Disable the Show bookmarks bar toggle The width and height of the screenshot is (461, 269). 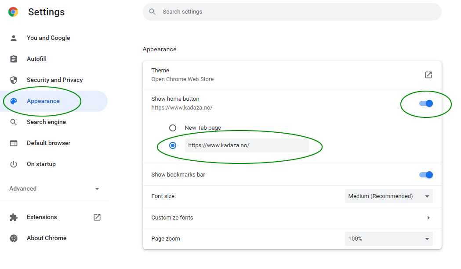426,175
